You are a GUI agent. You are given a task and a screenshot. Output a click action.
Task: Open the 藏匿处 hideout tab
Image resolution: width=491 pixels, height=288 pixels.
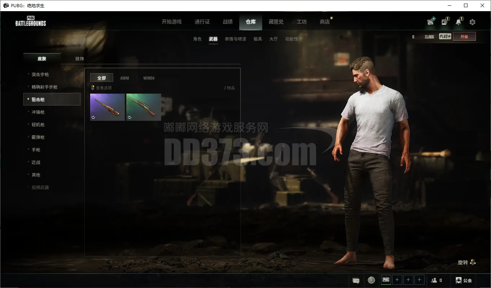click(x=276, y=22)
